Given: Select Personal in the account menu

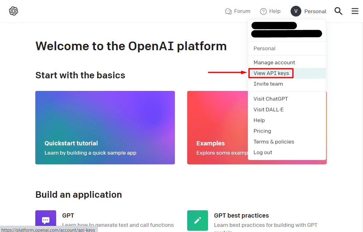Looking at the screenshot, I should pos(264,48).
